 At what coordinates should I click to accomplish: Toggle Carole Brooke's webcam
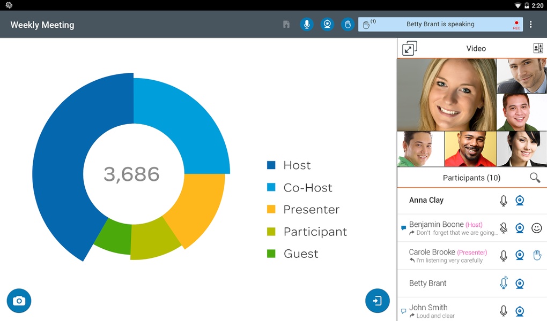point(520,255)
